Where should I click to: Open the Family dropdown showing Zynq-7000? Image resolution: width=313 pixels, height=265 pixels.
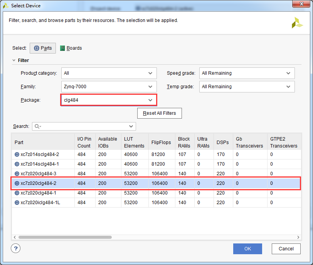pyautogui.click(x=109, y=87)
